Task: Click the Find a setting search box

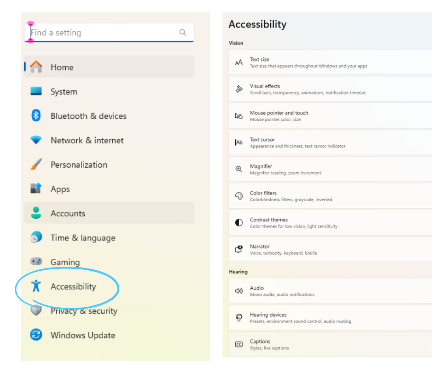Action: coord(109,32)
